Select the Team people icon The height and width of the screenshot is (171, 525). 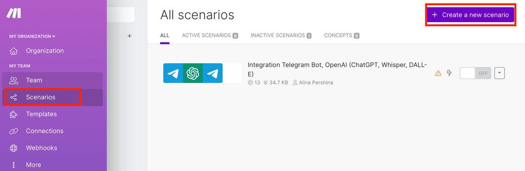click(14, 80)
